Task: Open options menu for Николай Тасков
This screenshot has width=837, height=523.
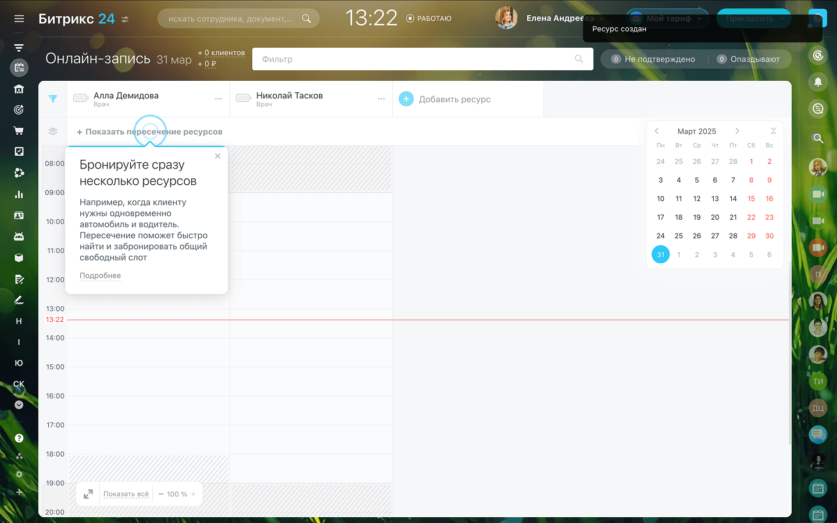Action: [381, 99]
